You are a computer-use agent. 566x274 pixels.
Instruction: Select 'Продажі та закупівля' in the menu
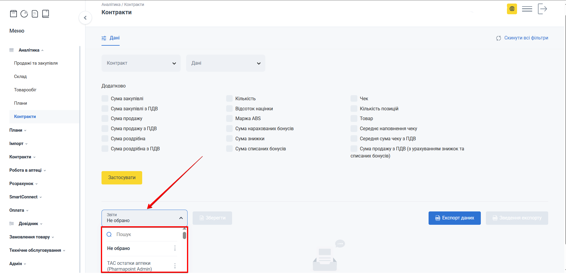tap(36, 63)
